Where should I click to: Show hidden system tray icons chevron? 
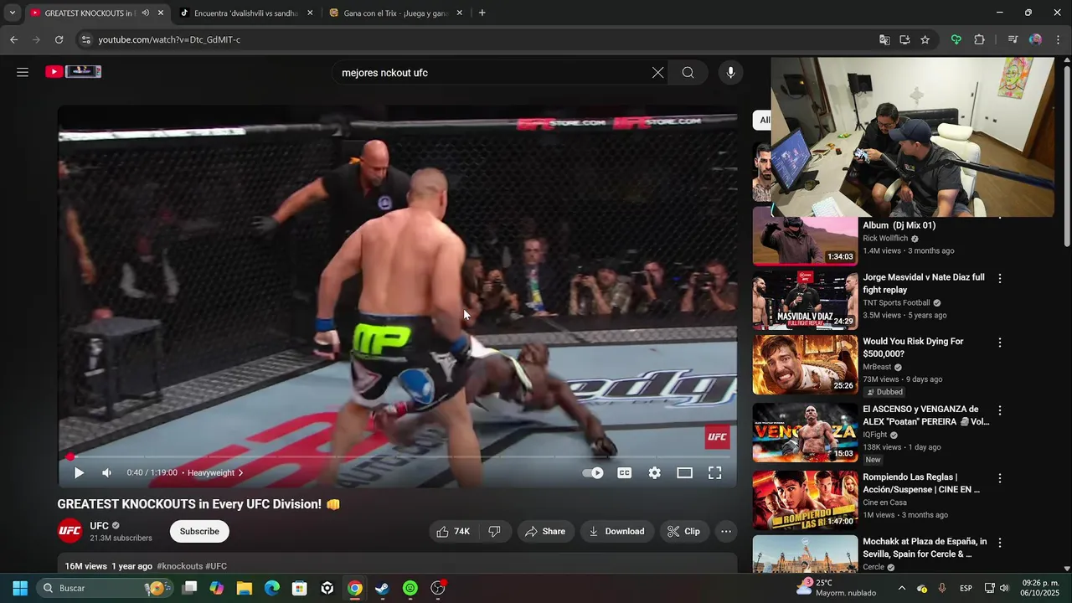901,588
